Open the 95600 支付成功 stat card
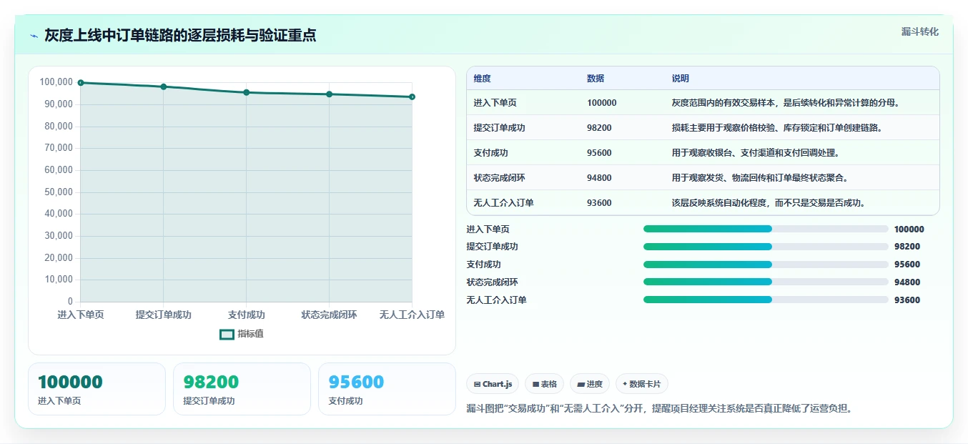Viewport: 968px width, 444px height. coord(387,389)
